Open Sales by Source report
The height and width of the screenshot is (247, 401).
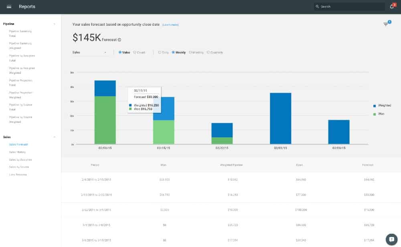click(19, 167)
